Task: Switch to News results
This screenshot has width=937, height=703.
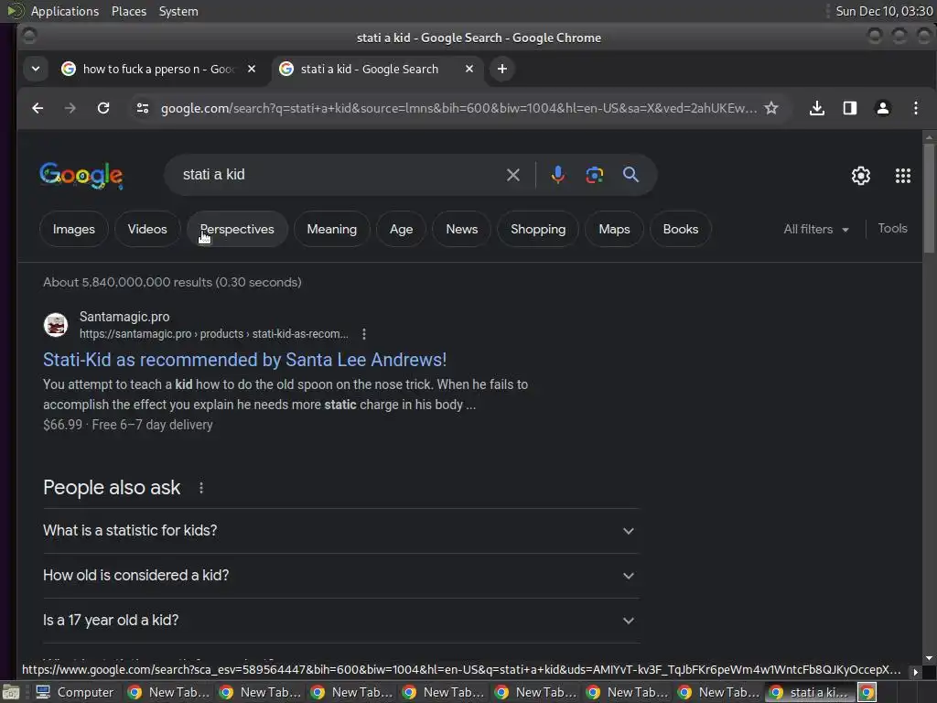Action: pos(461,229)
